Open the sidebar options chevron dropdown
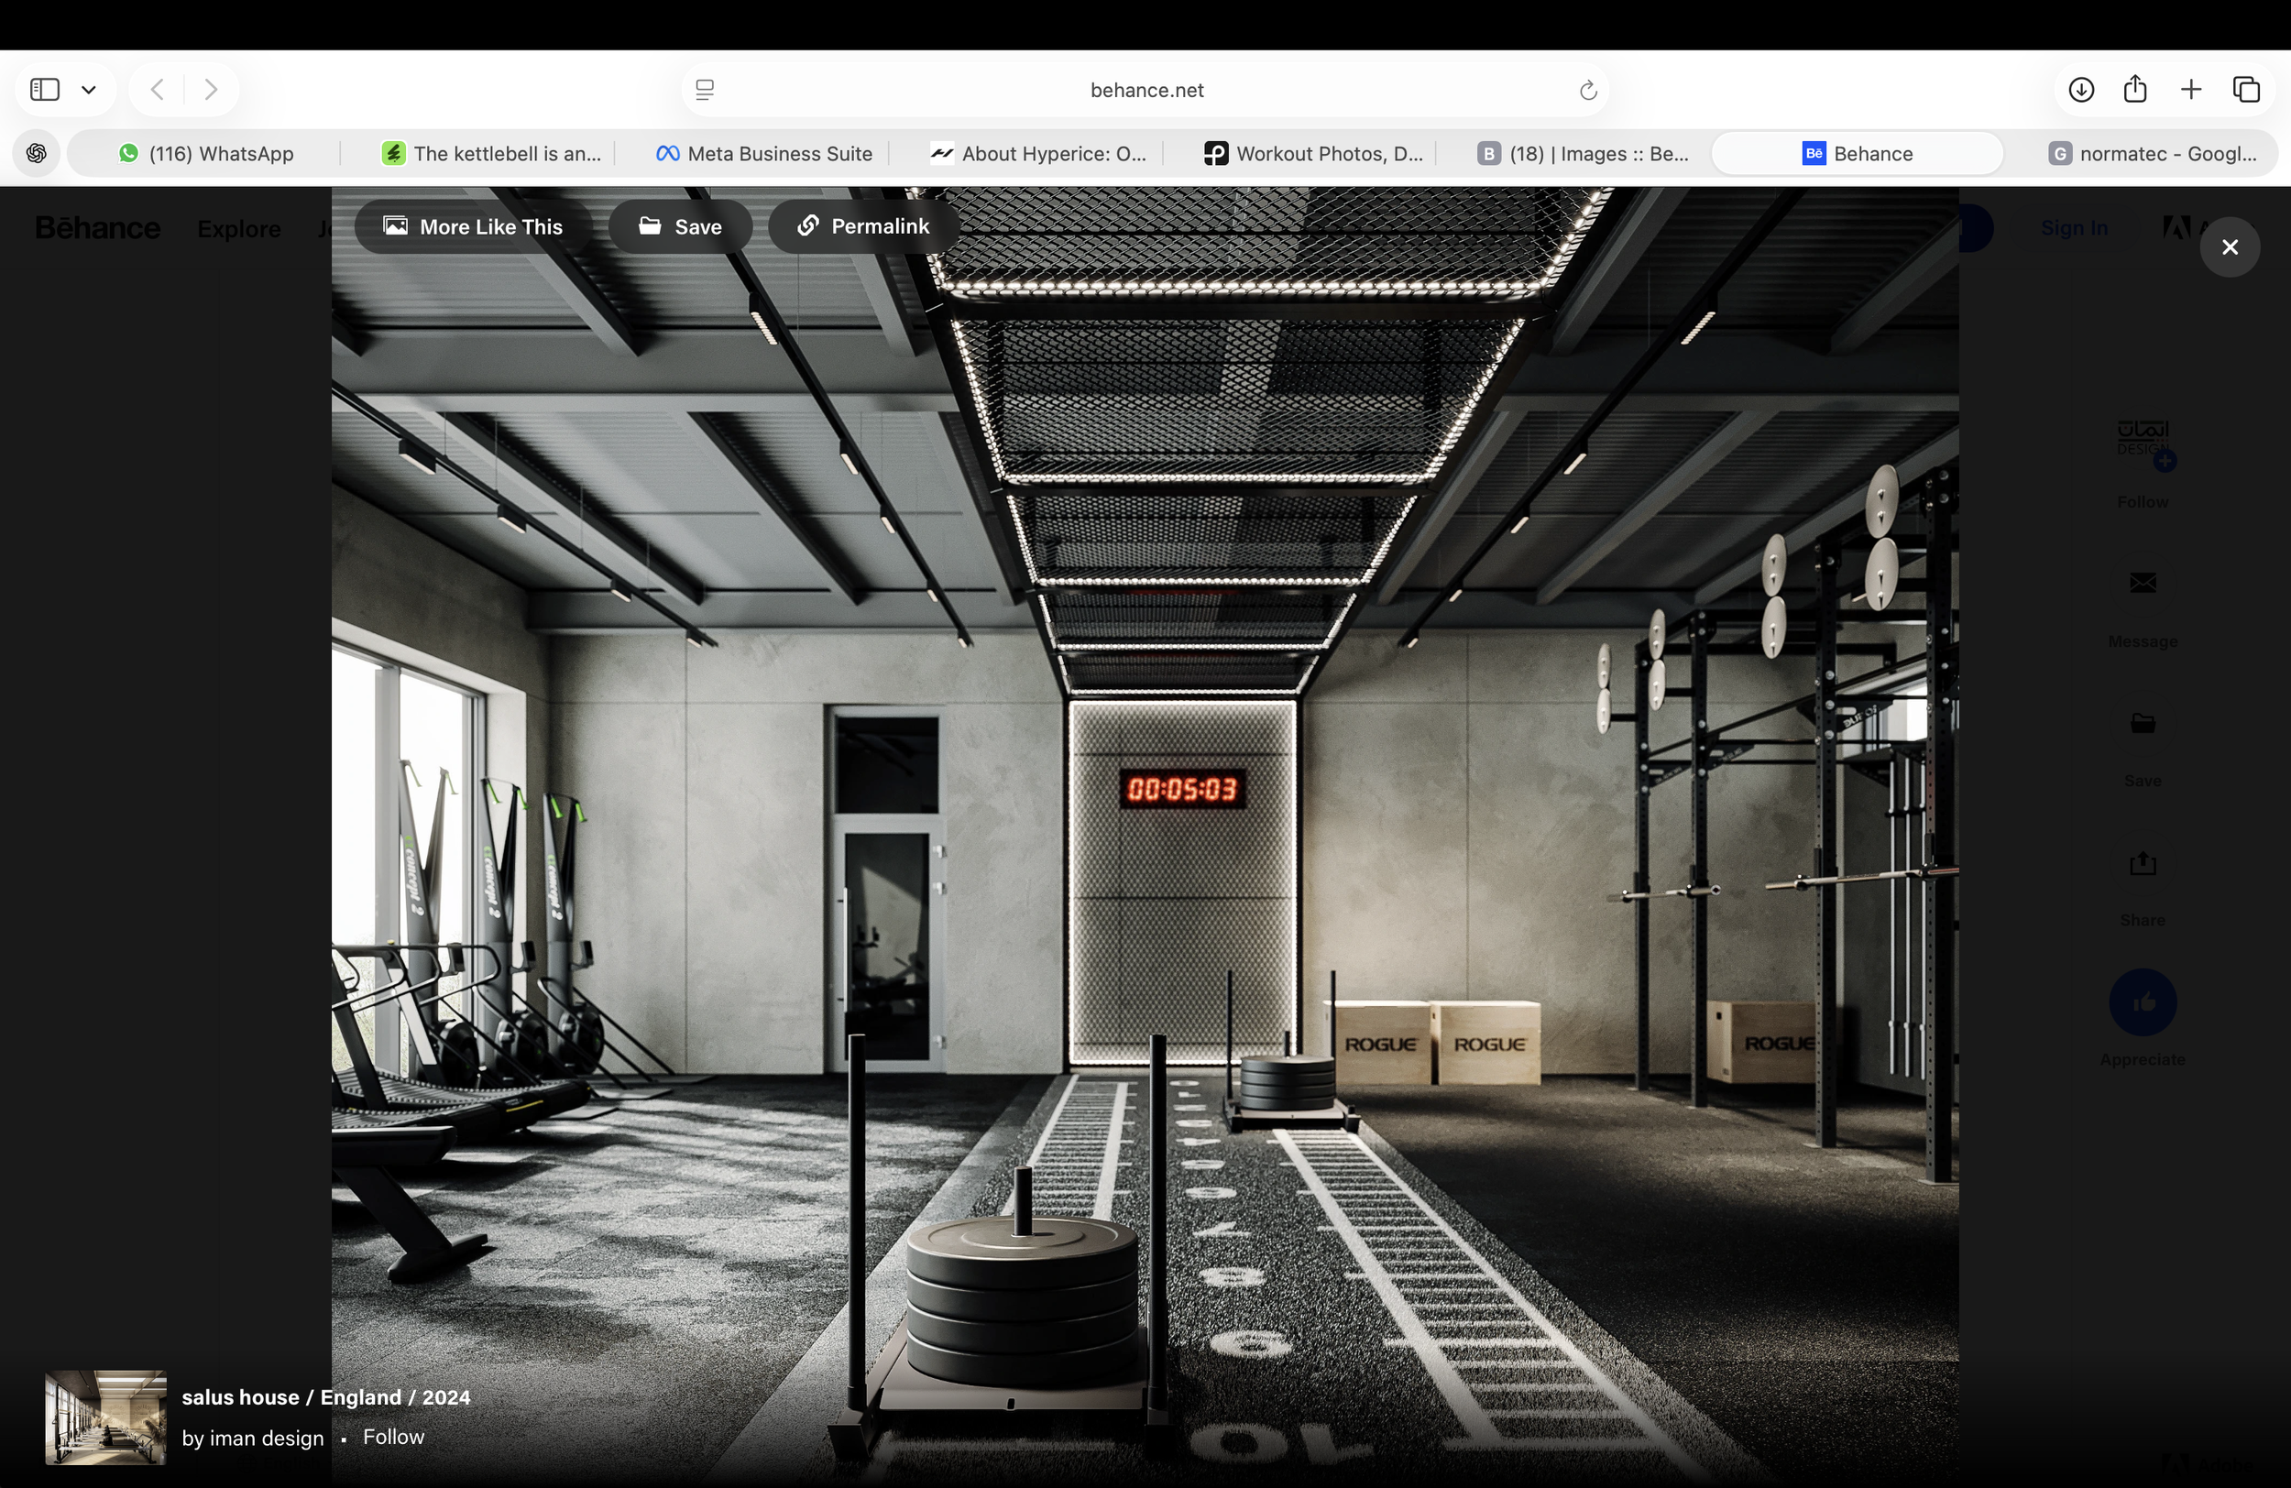Viewport: 2291px width, 1488px height. point(89,89)
